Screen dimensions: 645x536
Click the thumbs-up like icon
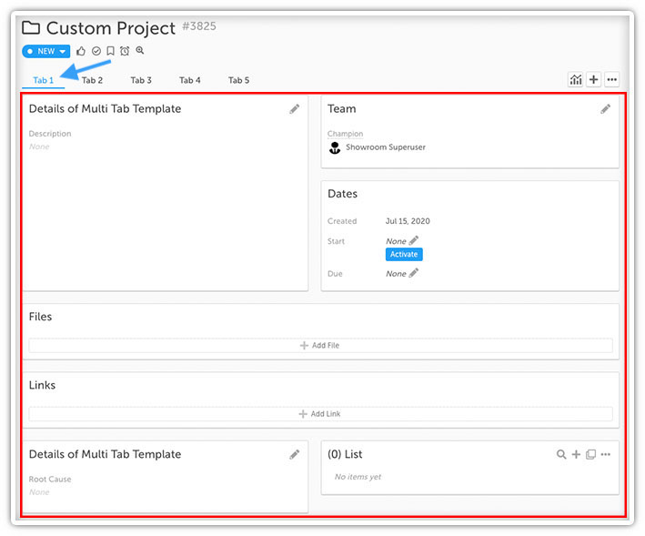tap(81, 52)
